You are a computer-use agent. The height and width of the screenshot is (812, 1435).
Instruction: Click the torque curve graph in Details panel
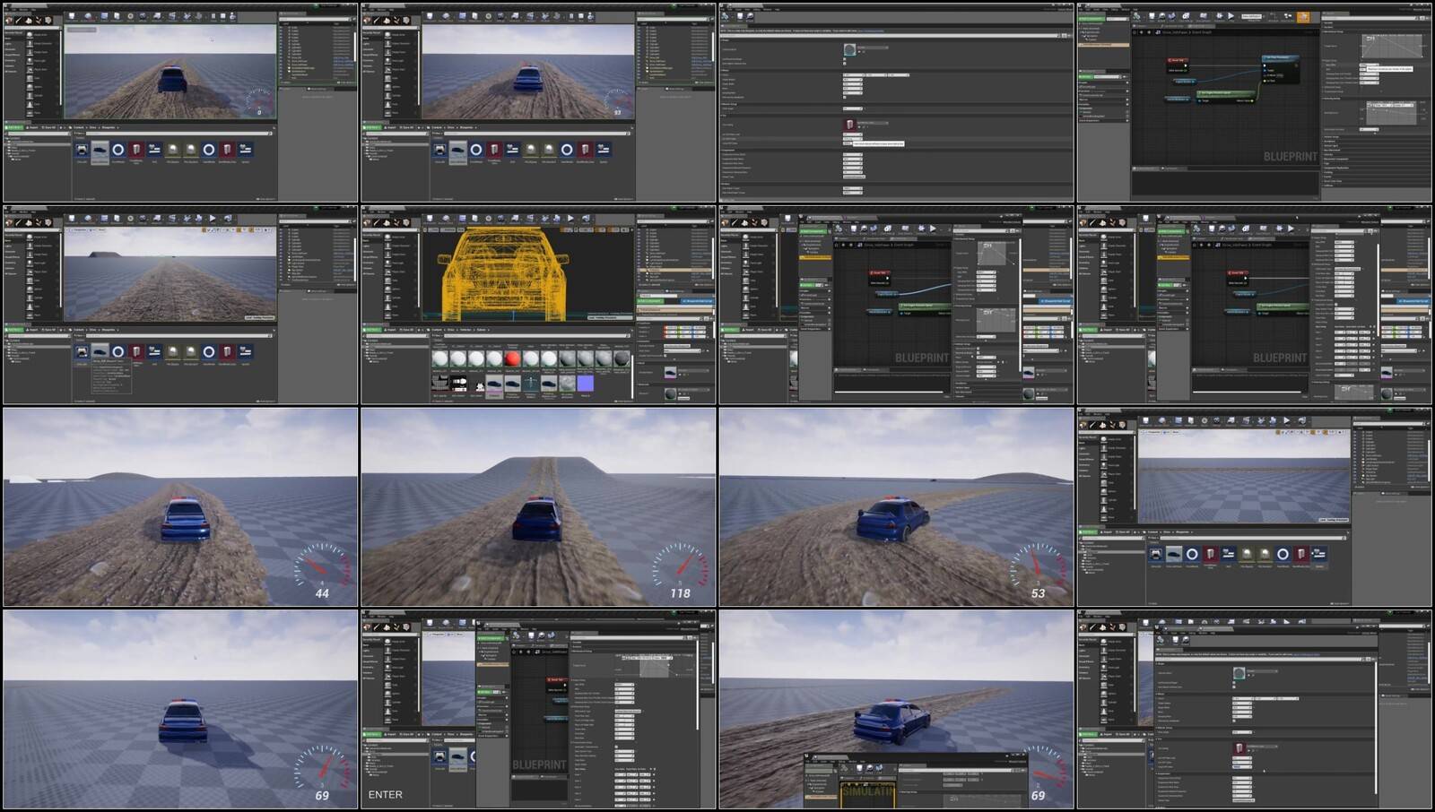coord(1392,47)
